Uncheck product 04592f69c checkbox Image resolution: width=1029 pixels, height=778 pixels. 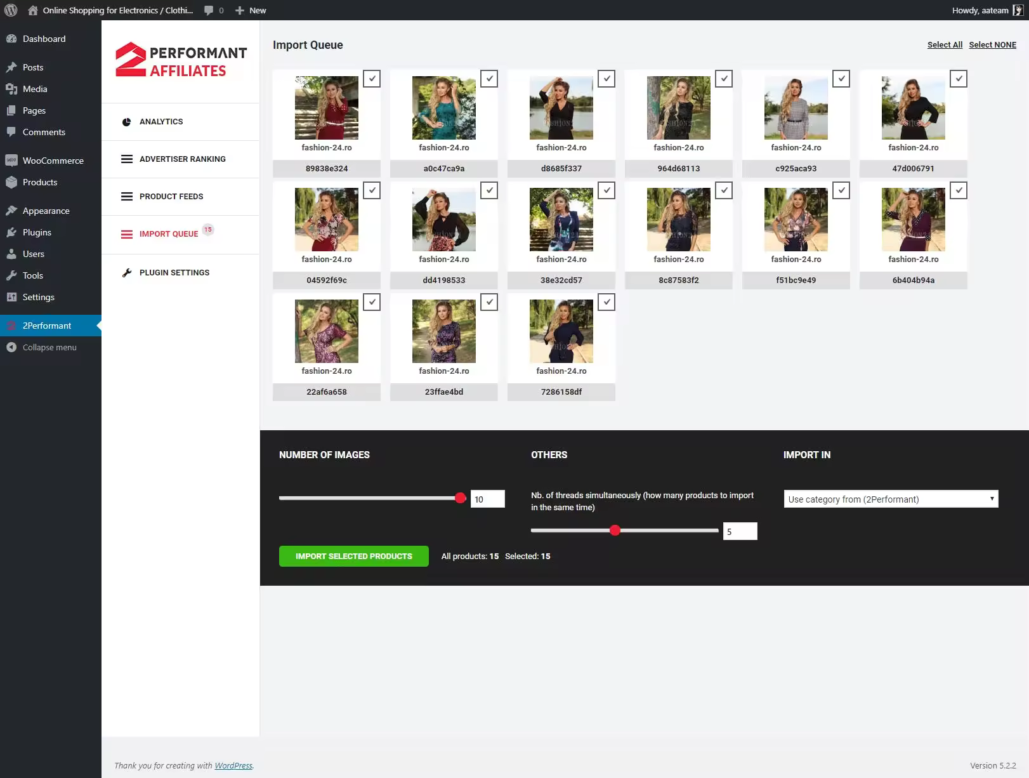click(372, 190)
